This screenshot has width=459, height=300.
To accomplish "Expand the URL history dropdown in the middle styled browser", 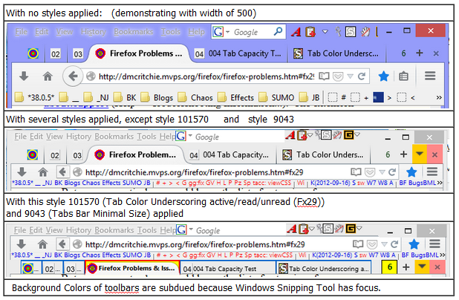I will tap(382, 172).
